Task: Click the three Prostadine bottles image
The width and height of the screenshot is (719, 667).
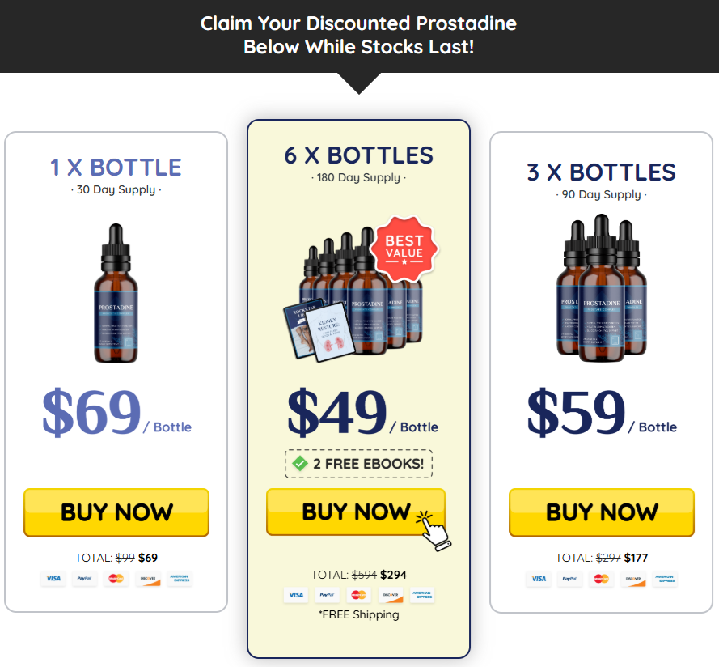Action: coord(602,288)
